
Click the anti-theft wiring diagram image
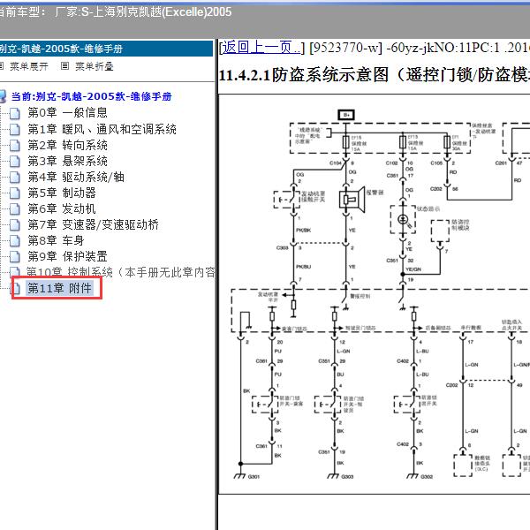tap(375, 294)
